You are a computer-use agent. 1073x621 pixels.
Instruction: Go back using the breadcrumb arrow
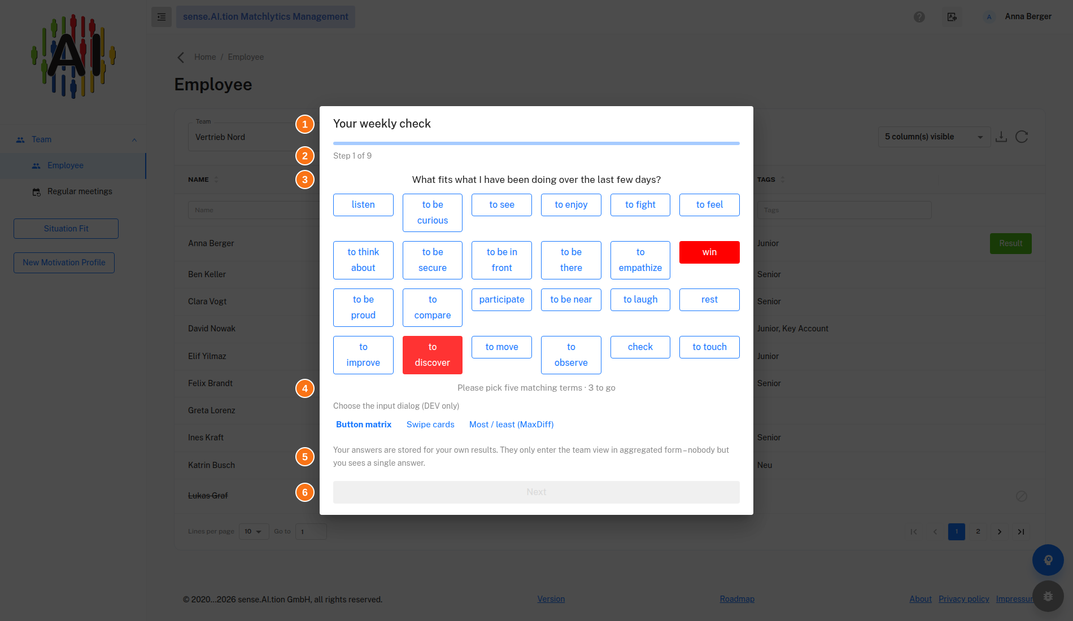181,58
